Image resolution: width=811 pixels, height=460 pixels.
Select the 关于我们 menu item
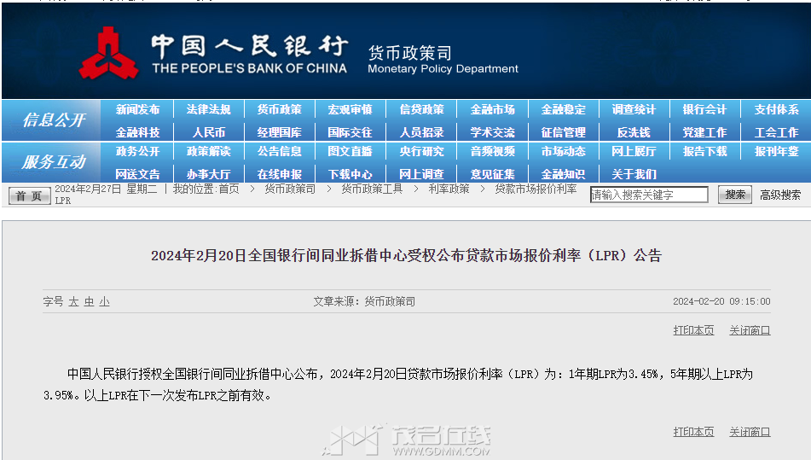point(634,174)
